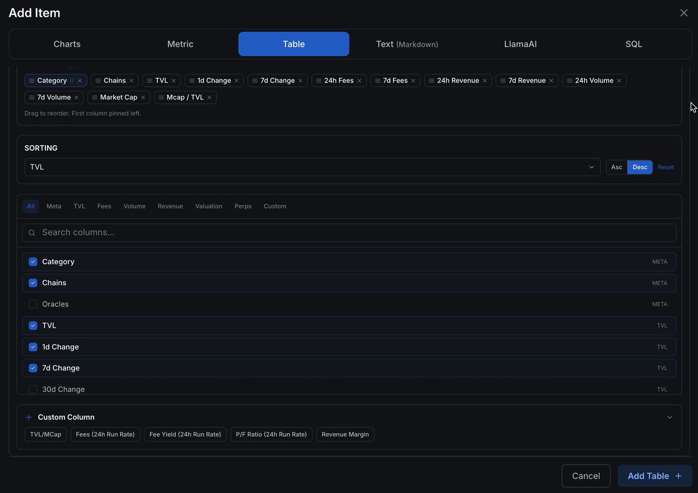Close the Add Item dialog
This screenshot has height=493, width=698.
coord(684,13)
